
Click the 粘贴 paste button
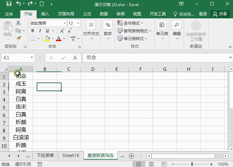8,31
